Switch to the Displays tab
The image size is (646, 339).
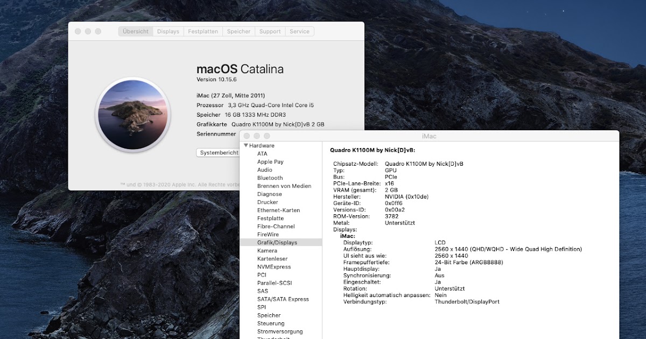click(x=168, y=31)
